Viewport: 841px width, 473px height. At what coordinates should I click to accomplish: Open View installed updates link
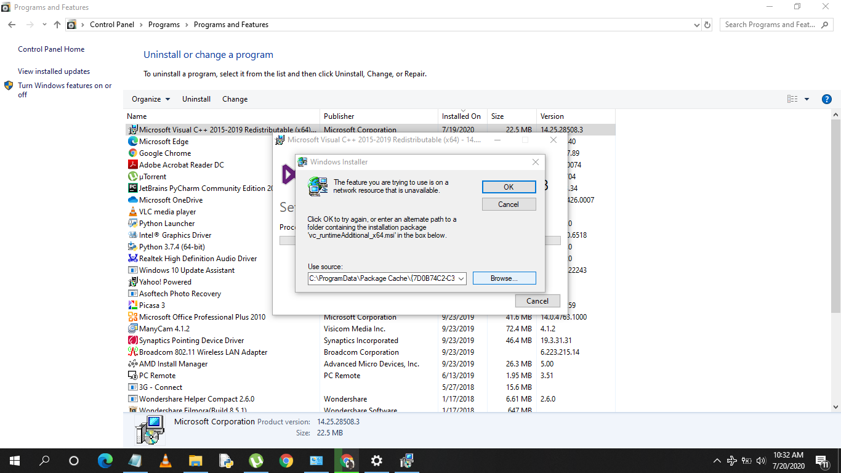tap(54, 71)
